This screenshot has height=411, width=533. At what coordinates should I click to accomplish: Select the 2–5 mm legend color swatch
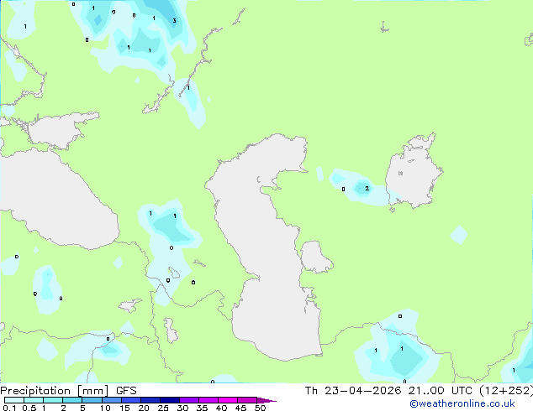(x=72, y=400)
